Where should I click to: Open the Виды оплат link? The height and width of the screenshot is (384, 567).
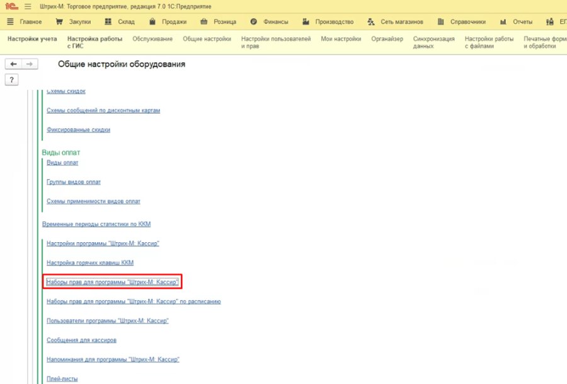[62, 163]
